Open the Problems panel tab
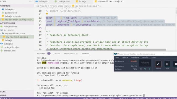Image resolution: width=177 pixels, height=99 pixels. [x=41, y=54]
